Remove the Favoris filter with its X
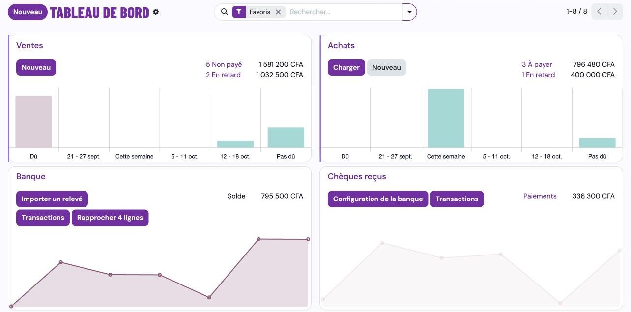This screenshot has height=312, width=631. tap(278, 12)
